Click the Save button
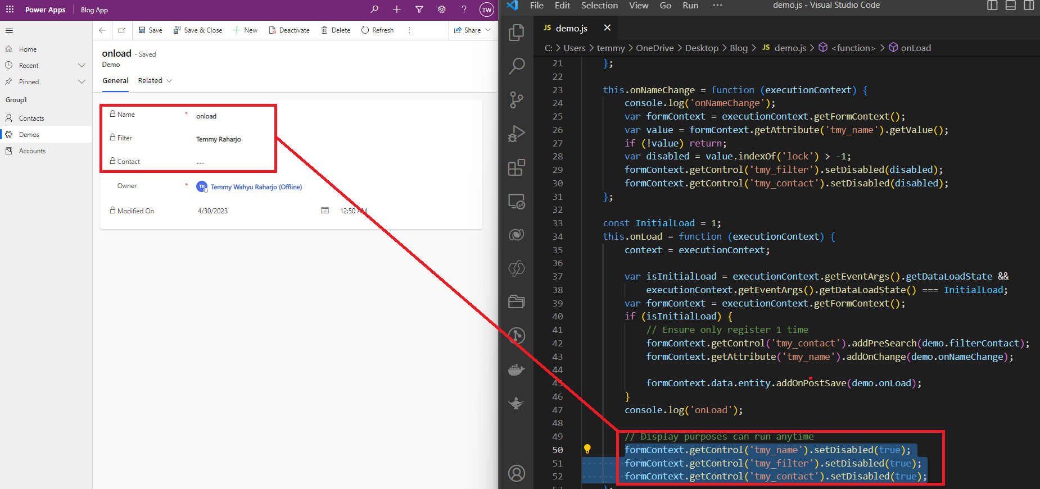Viewport: 1040px width, 489px height. click(x=150, y=30)
